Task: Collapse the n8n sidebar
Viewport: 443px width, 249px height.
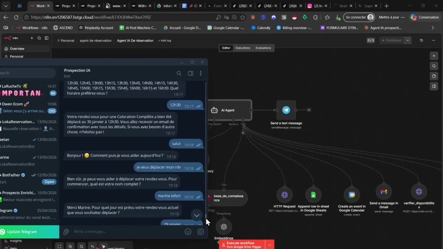Action: pyautogui.click(x=47, y=38)
